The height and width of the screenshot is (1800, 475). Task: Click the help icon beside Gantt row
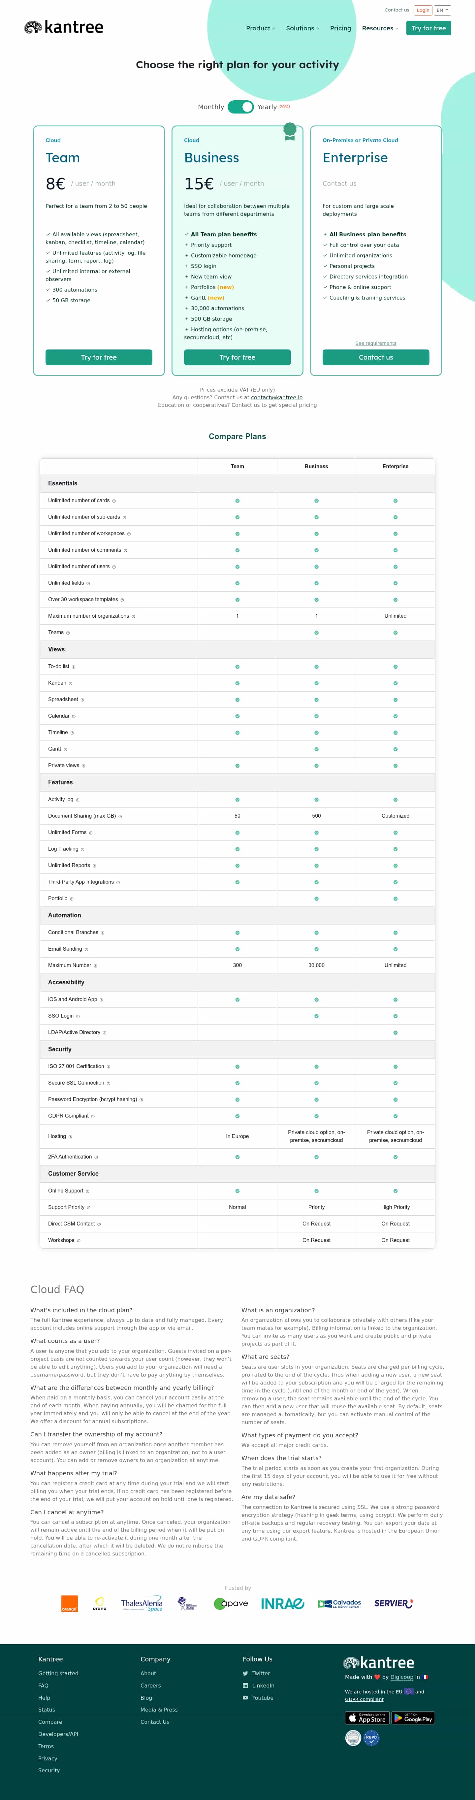tap(66, 749)
